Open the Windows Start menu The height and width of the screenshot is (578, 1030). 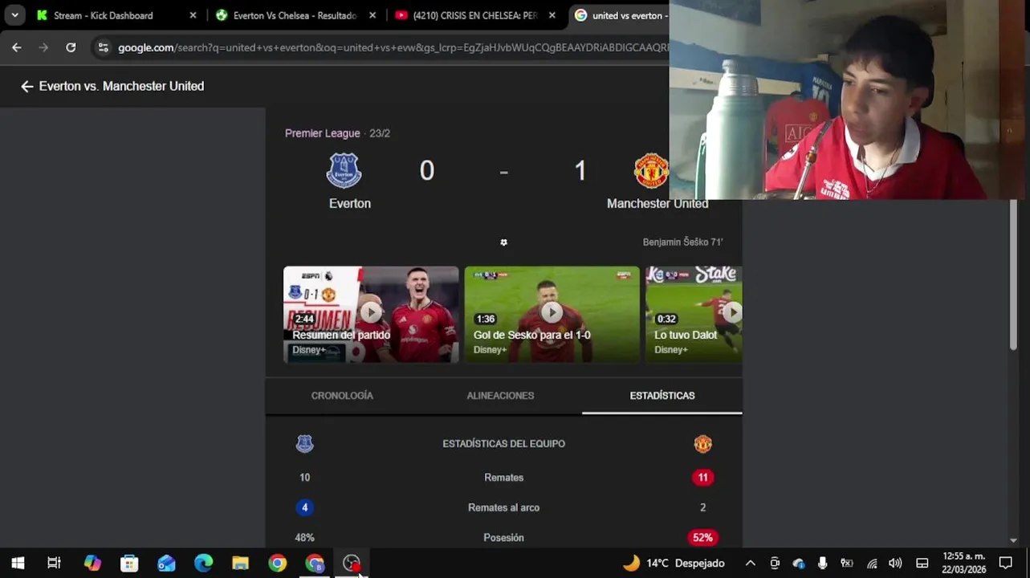pos(18,564)
